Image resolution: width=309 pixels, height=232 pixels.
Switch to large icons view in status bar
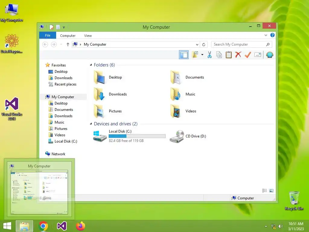[x=271, y=190]
